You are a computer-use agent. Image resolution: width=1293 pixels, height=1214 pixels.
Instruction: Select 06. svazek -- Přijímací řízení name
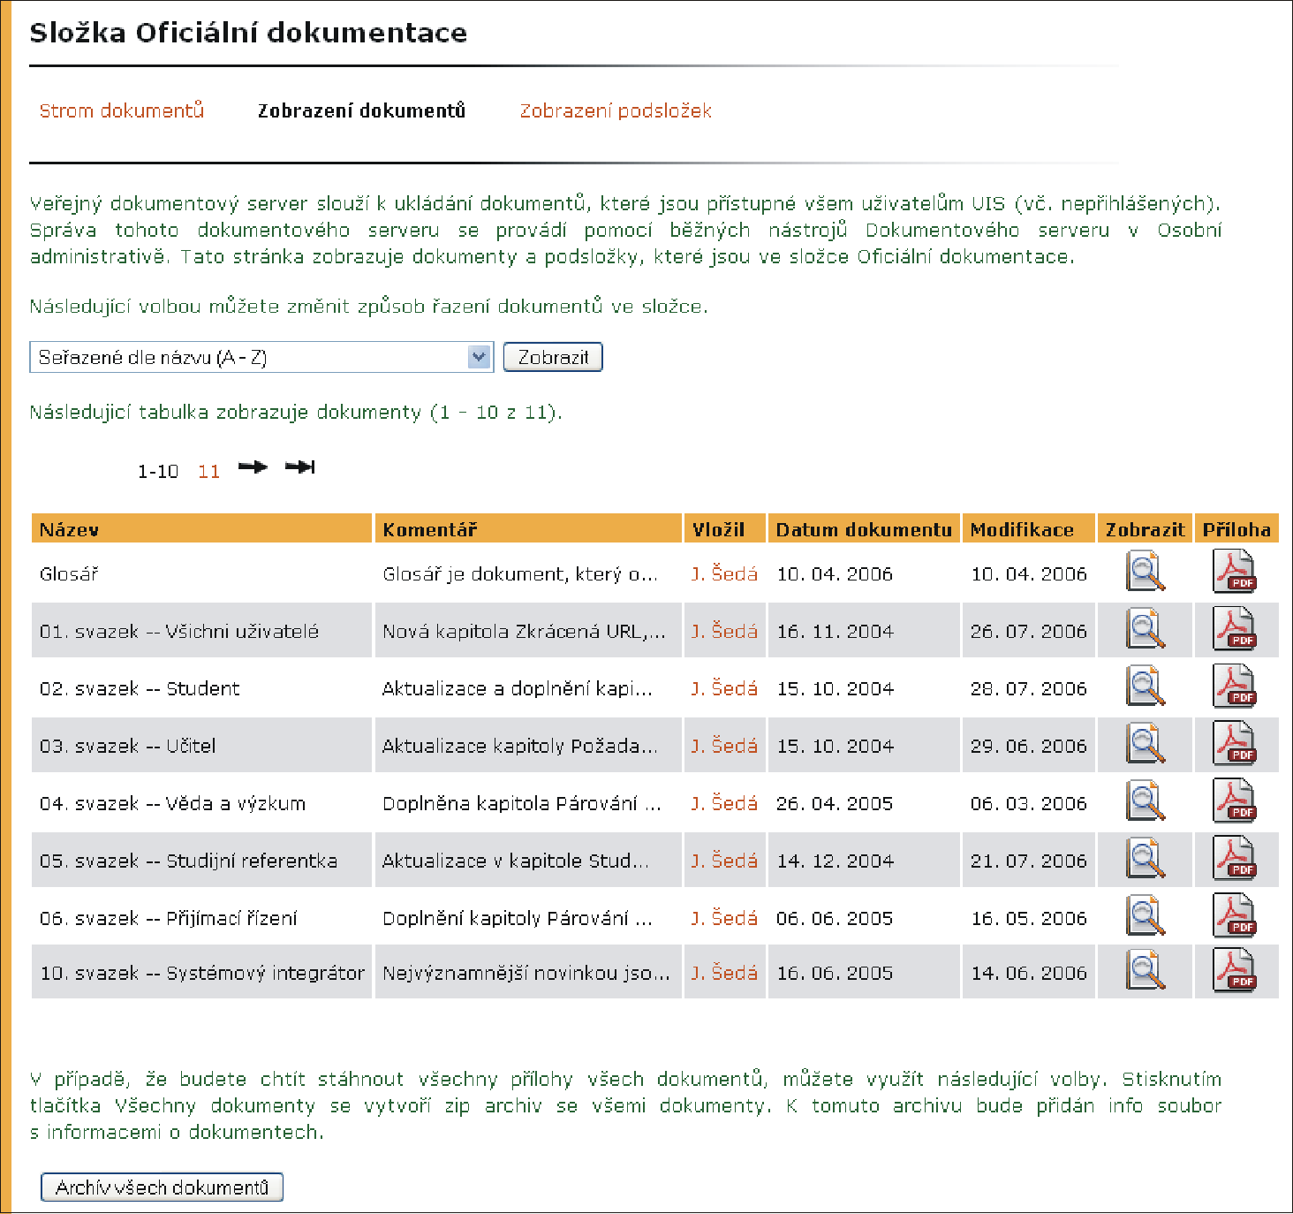pos(169,918)
